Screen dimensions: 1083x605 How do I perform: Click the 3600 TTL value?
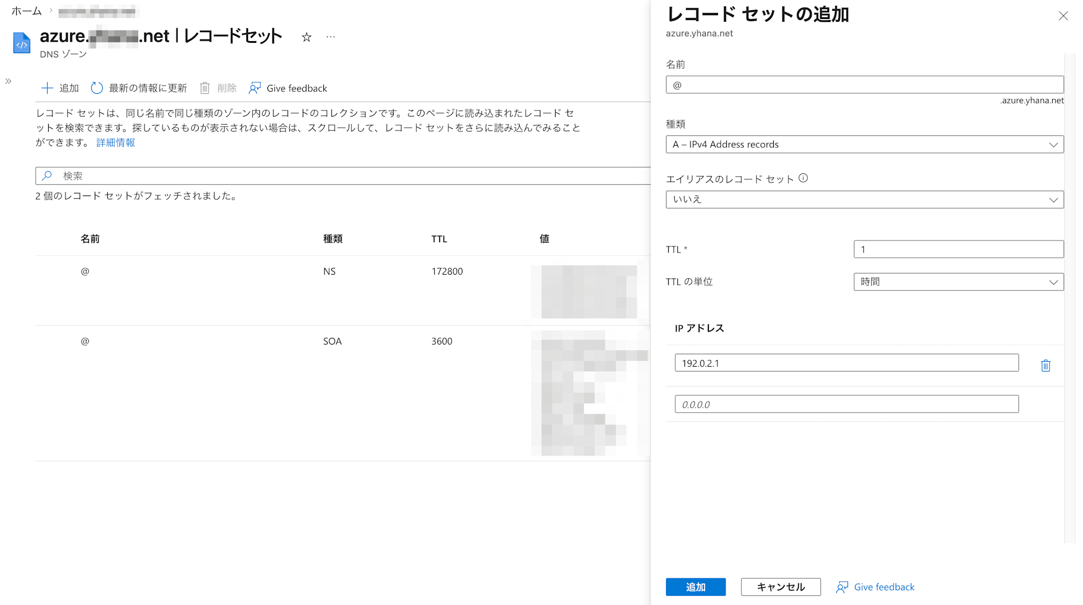[441, 341]
